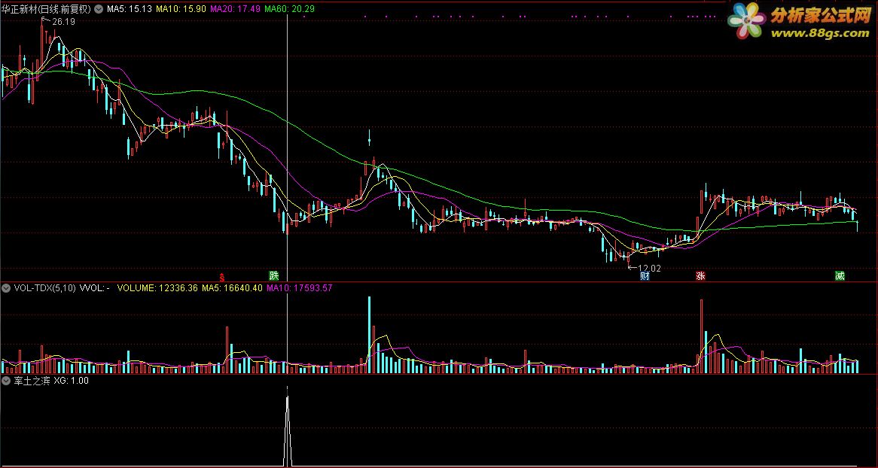The image size is (878, 468).
Task: Click the 12.02 low price label
Action: coord(650,268)
